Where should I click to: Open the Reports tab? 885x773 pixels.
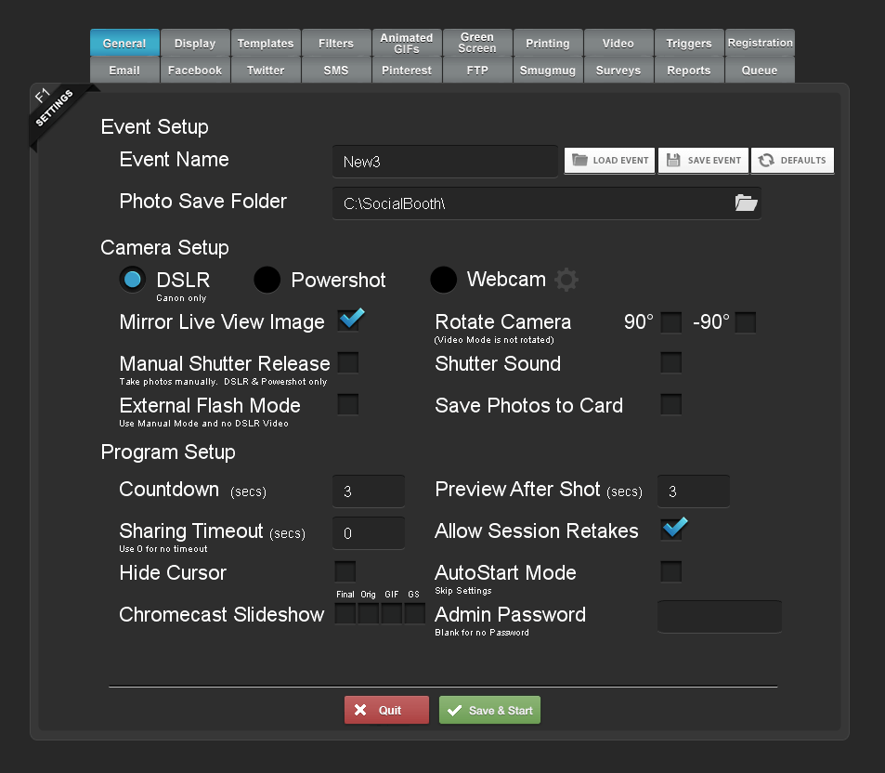(x=689, y=70)
